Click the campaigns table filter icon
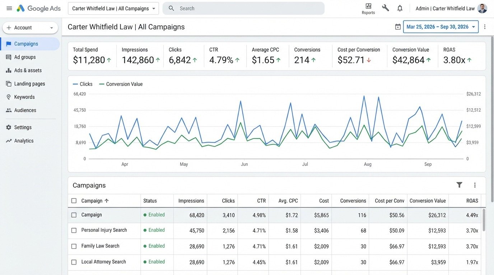The image size is (494, 275). click(x=459, y=185)
